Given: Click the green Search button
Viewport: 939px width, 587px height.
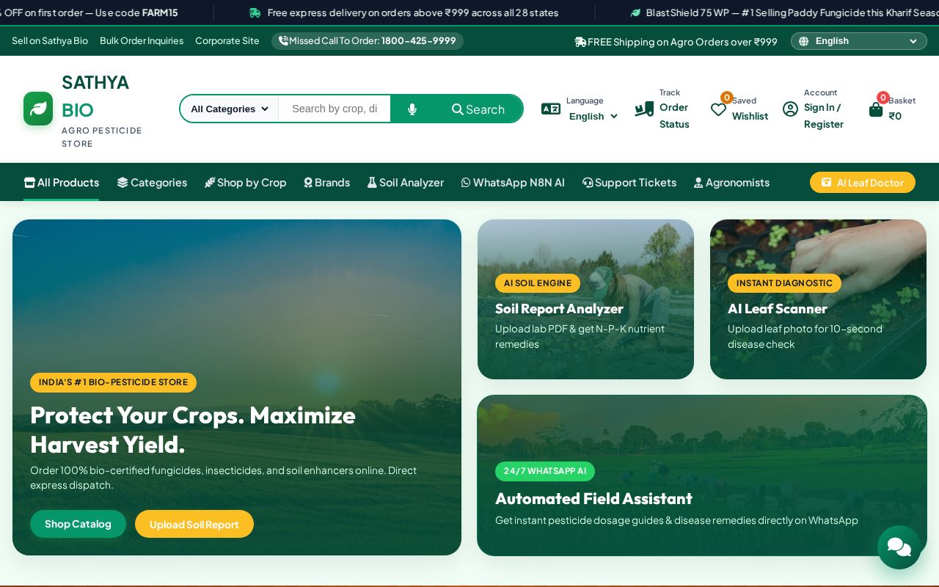Looking at the screenshot, I should [x=478, y=109].
